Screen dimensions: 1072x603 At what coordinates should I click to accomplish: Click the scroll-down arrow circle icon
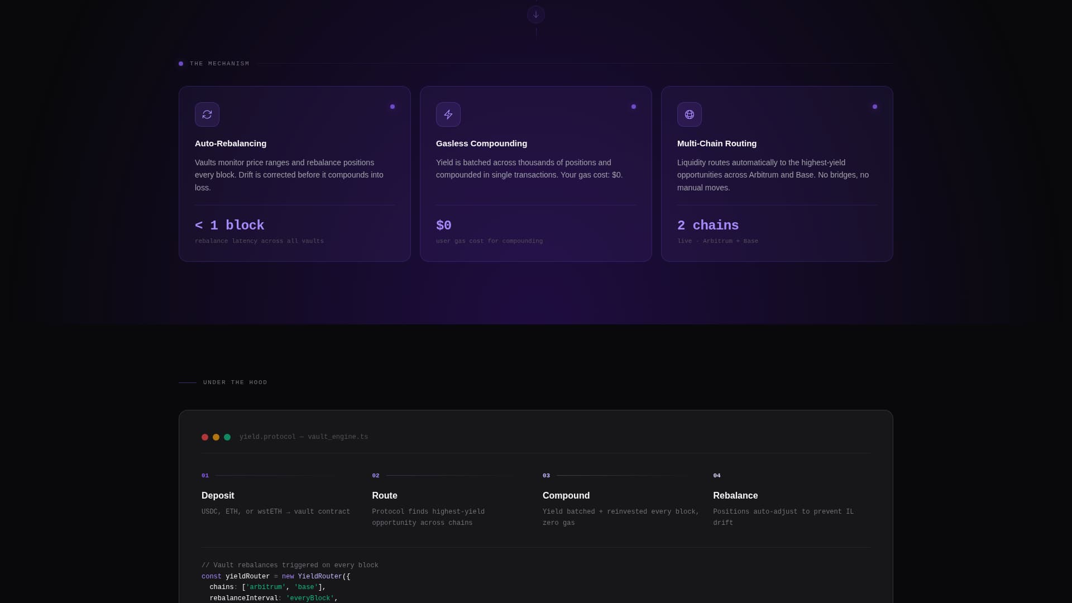pyautogui.click(x=536, y=15)
